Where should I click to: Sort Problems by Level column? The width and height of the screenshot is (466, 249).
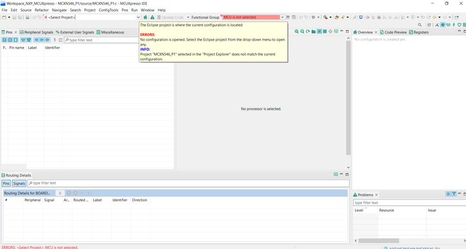tap(359, 210)
